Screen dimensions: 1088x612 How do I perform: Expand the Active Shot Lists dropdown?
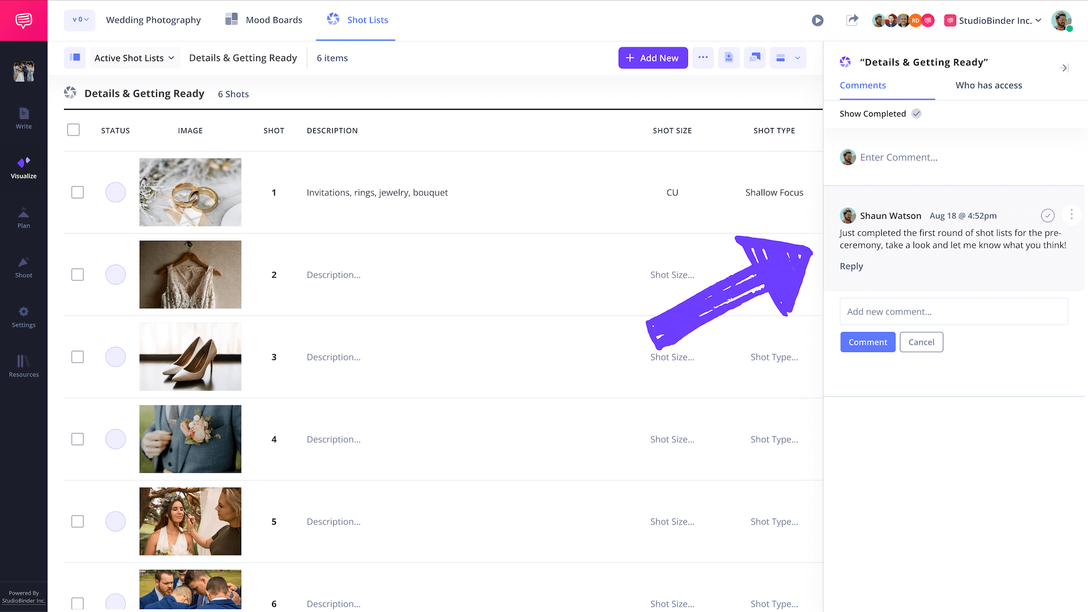[x=134, y=58]
